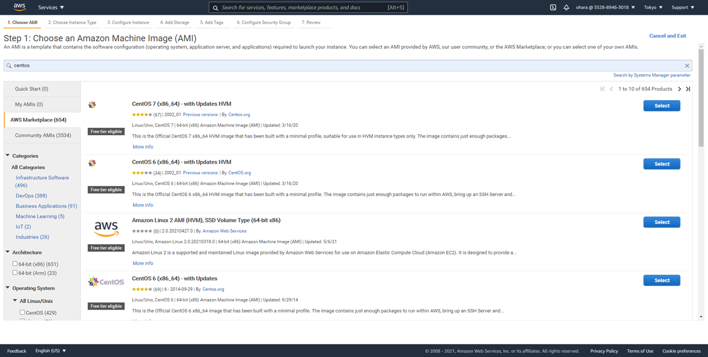Jump to last page of products

(x=688, y=89)
